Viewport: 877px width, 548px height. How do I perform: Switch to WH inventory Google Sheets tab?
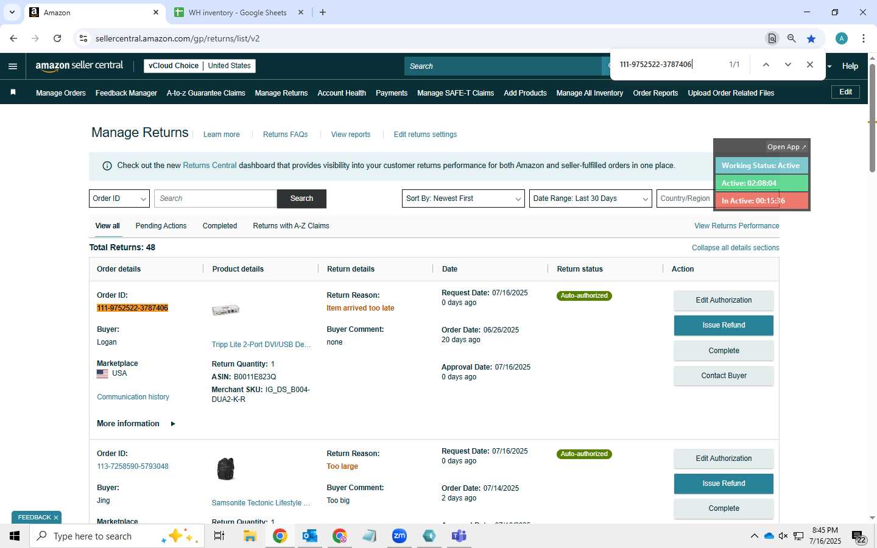coord(238,12)
